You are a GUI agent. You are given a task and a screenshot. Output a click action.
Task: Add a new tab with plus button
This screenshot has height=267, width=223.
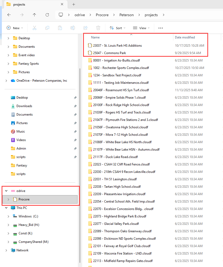tap(74, 4)
